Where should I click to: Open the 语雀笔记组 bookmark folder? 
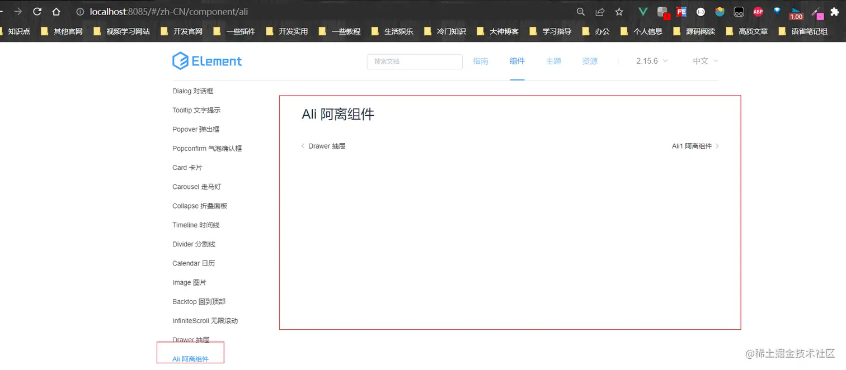[x=803, y=31]
